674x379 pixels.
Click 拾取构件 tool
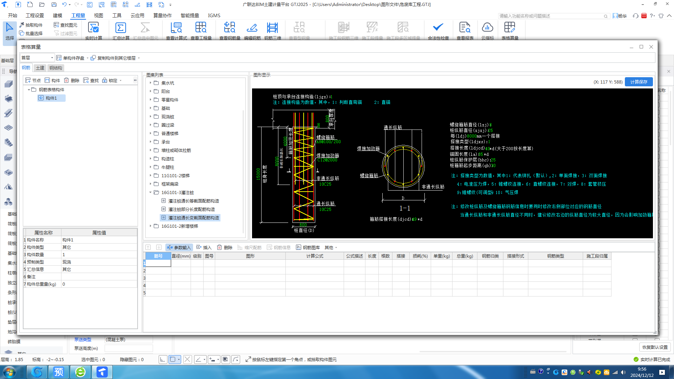point(31,25)
